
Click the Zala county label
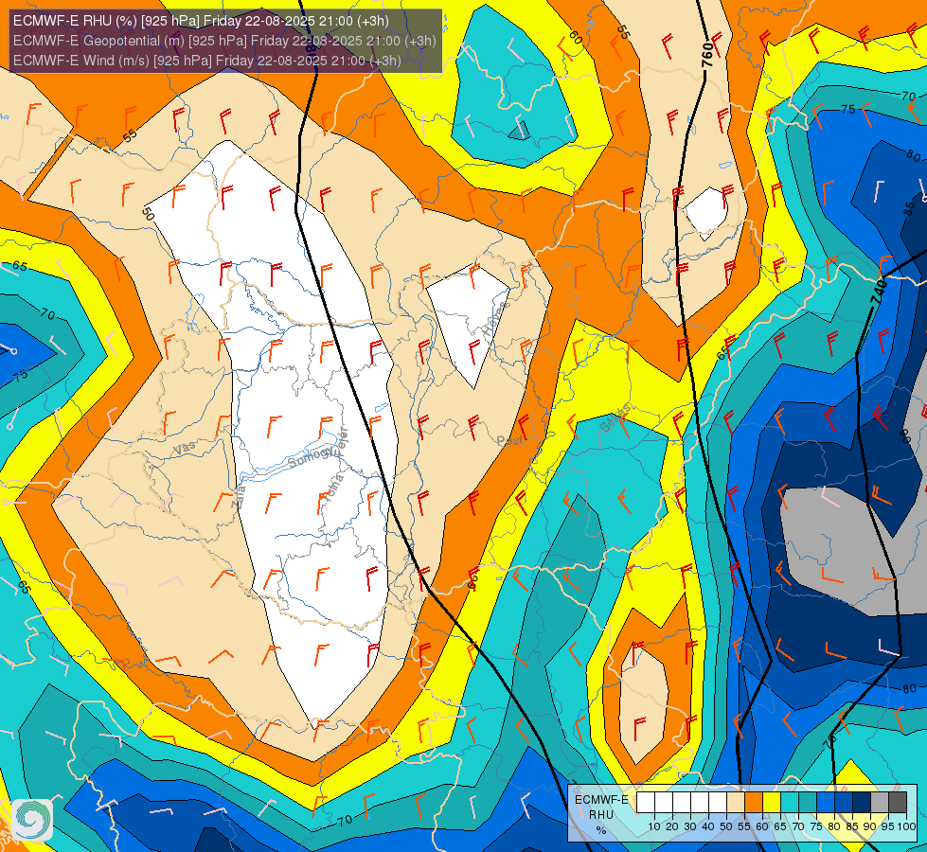click(240, 497)
